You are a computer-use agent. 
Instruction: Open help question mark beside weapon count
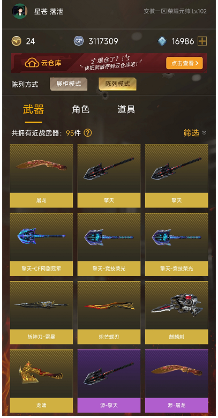click(x=88, y=133)
